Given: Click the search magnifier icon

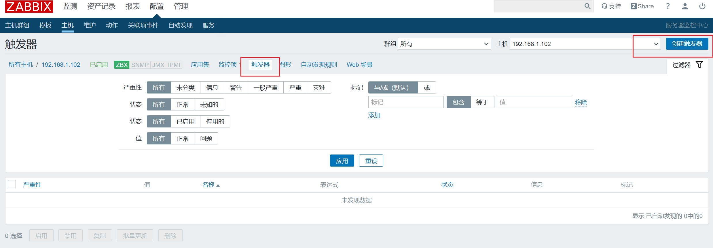Looking at the screenshot, I should pyautogui.click(x=587, y=6).
